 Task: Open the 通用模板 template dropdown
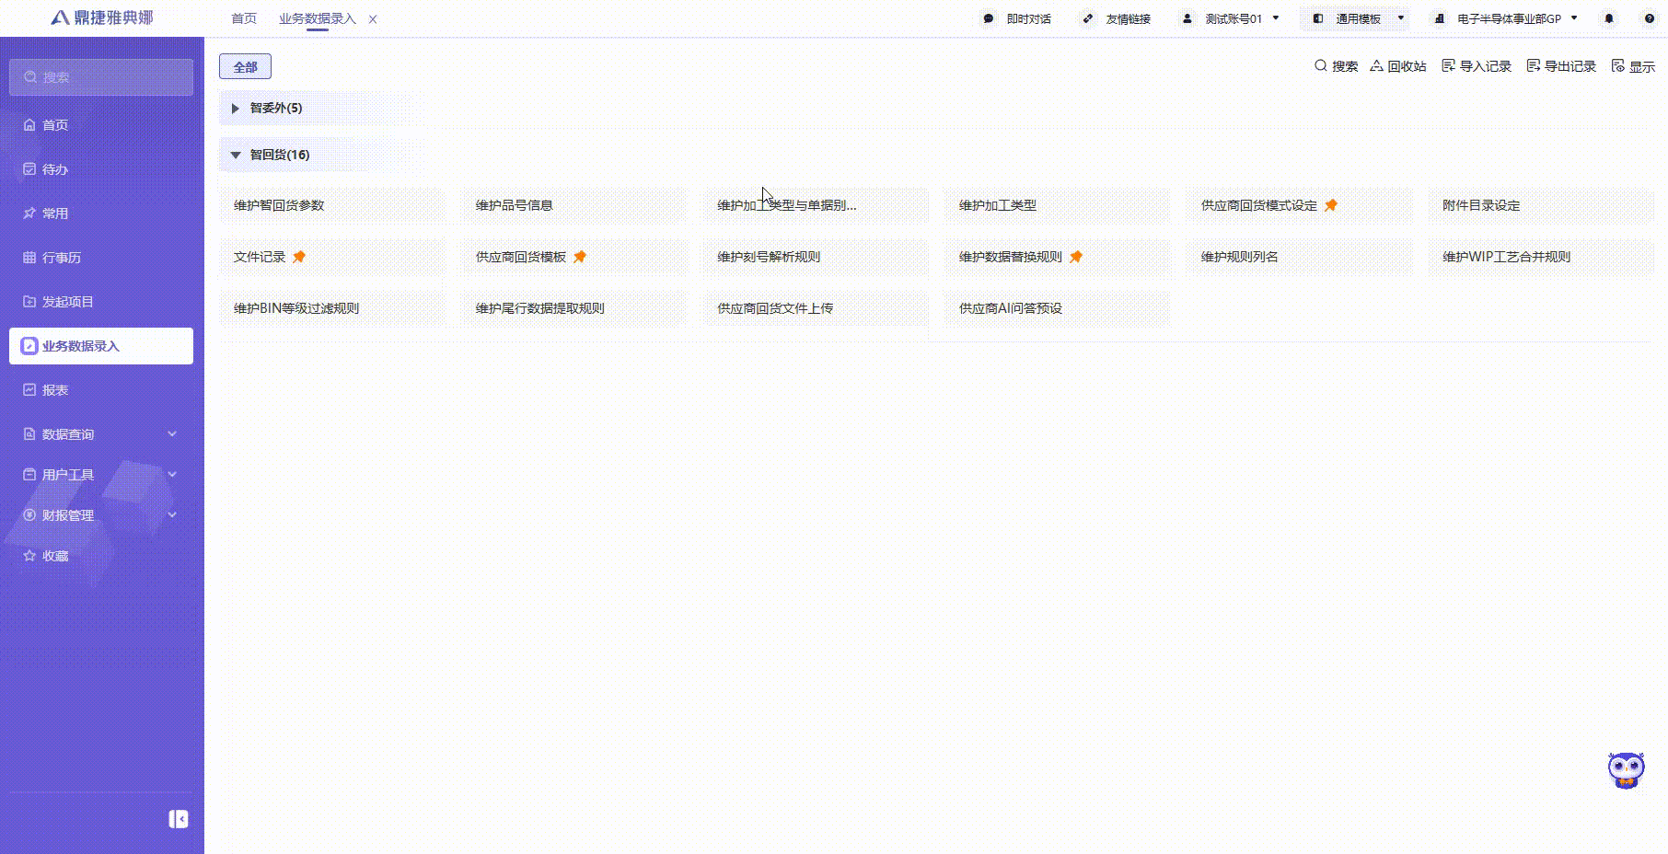click(1400, 17)
